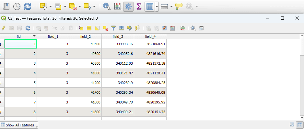Image resolution: width=304 pixels, height=129 pixels.
Task: Pan map to selected rows icon
Action: [x=130, y=28]
